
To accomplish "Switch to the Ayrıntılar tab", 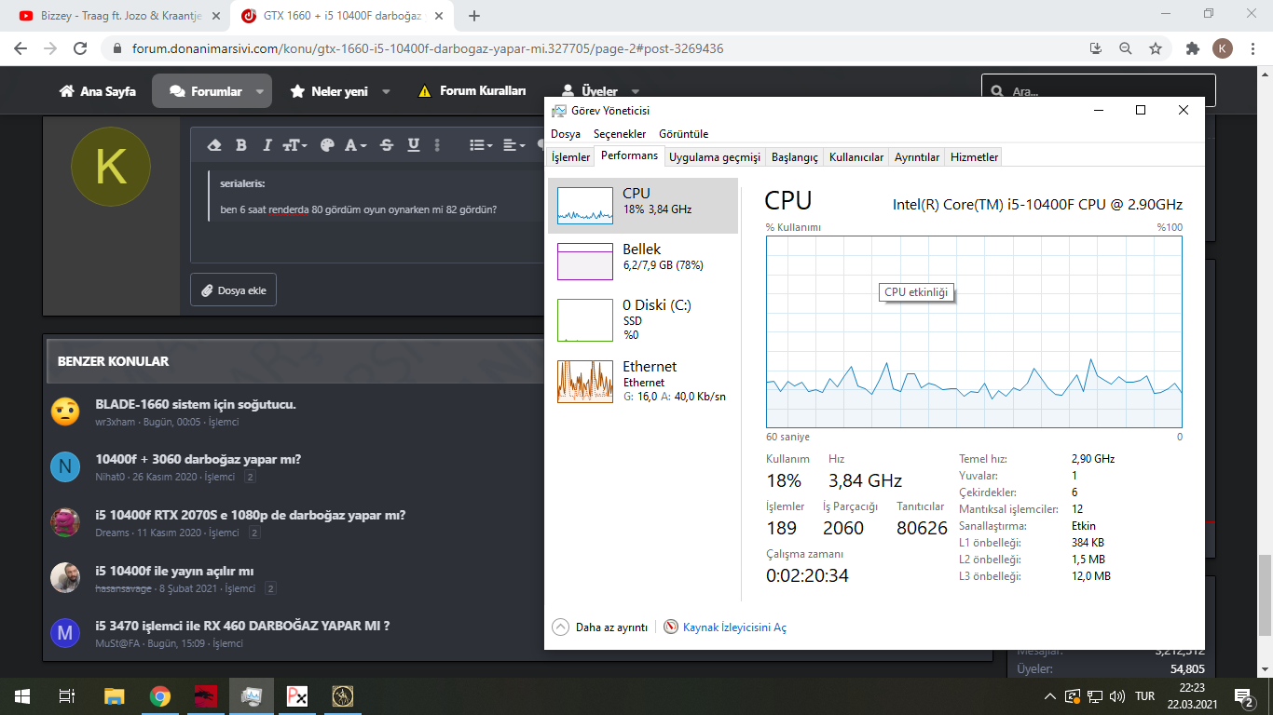I will click(x=917, y=157).
